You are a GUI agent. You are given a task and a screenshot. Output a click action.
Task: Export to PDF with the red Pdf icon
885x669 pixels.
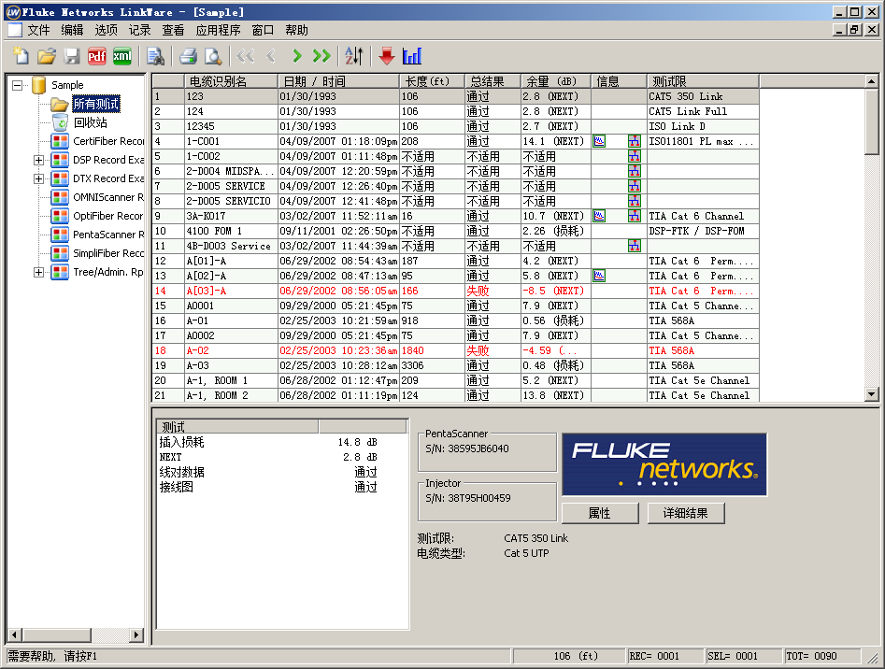(x=96, y=56)
